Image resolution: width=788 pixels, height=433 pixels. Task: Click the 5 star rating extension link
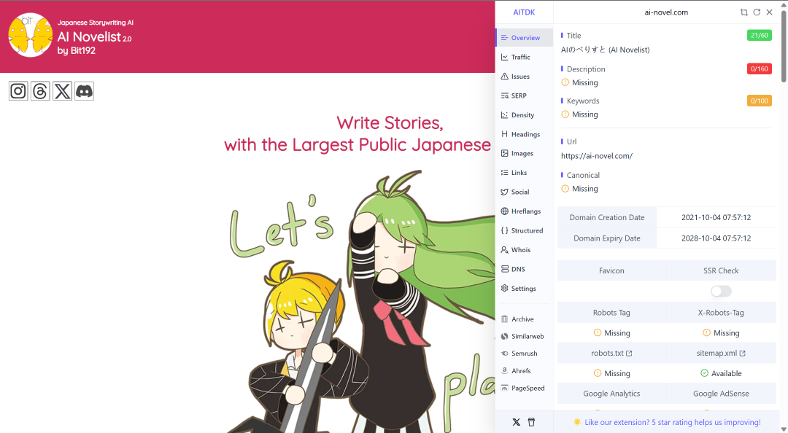(x=667, y=422)
